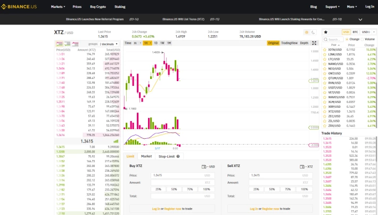Set Sell XTZ amount to 75%

288,189
